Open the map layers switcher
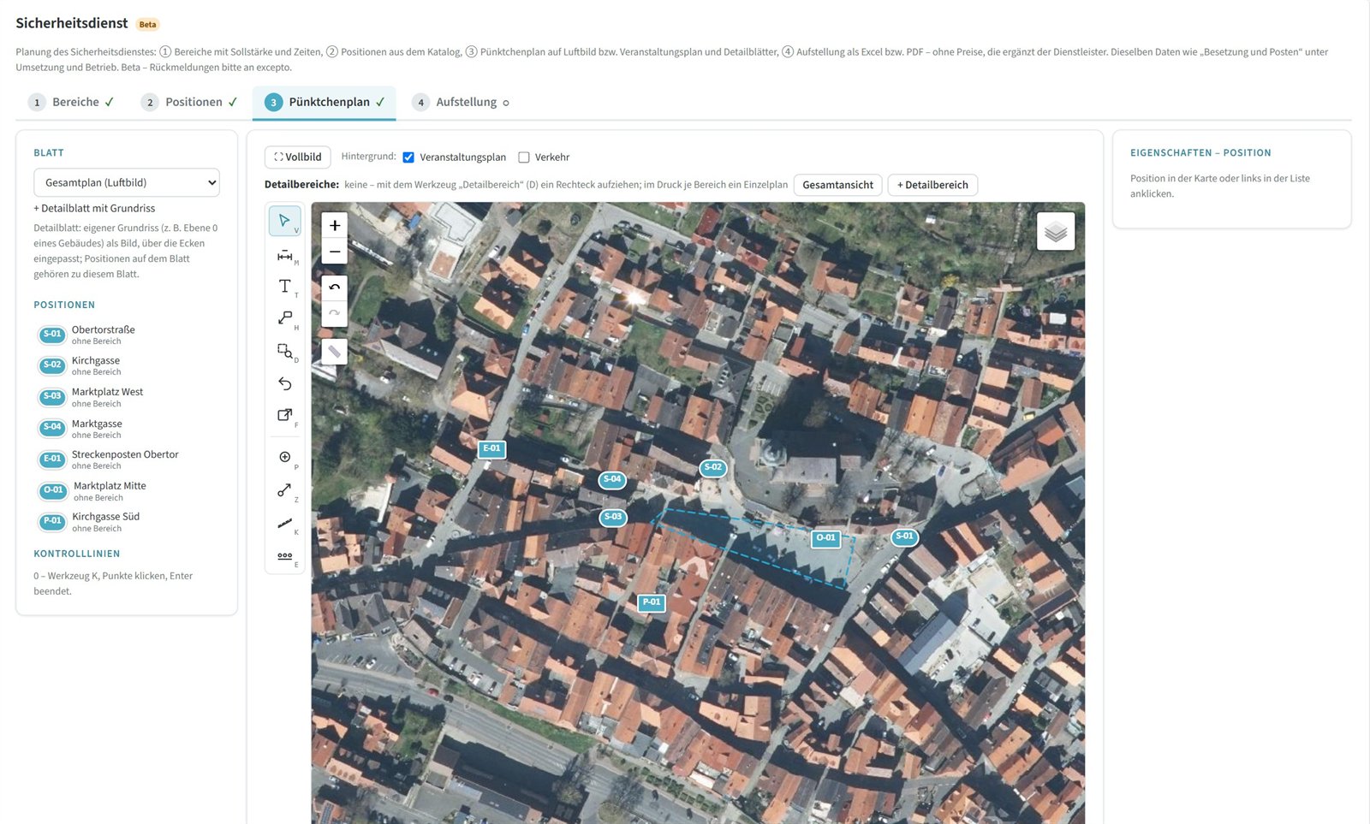Image resolution: width=1370 pixels, height=824 pixels. coord(1056,231)
